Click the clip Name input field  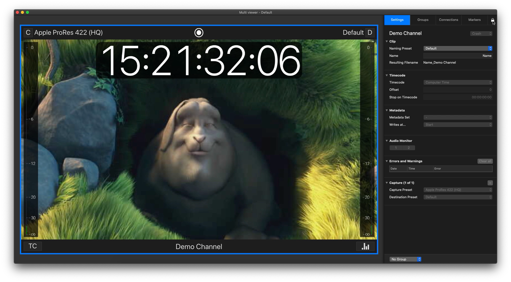458,56
